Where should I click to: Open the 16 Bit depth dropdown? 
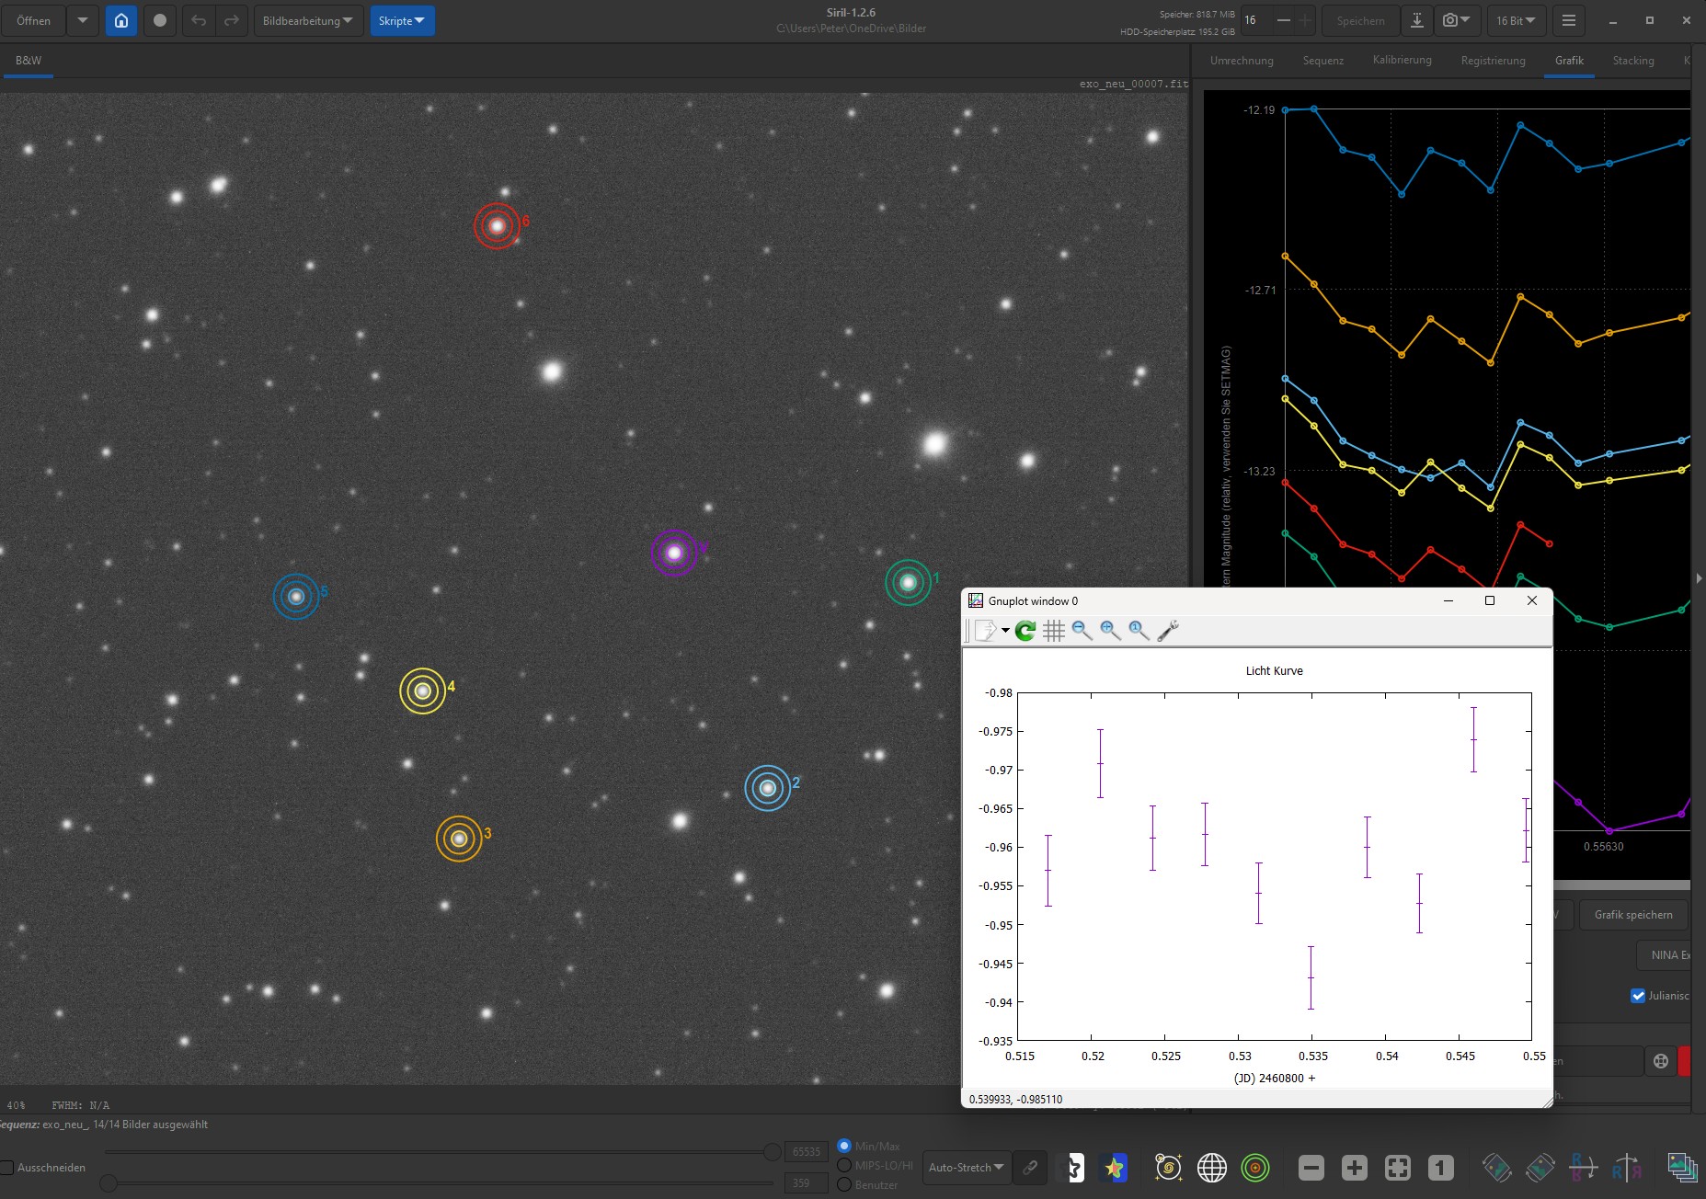(x=1515, y=20)
